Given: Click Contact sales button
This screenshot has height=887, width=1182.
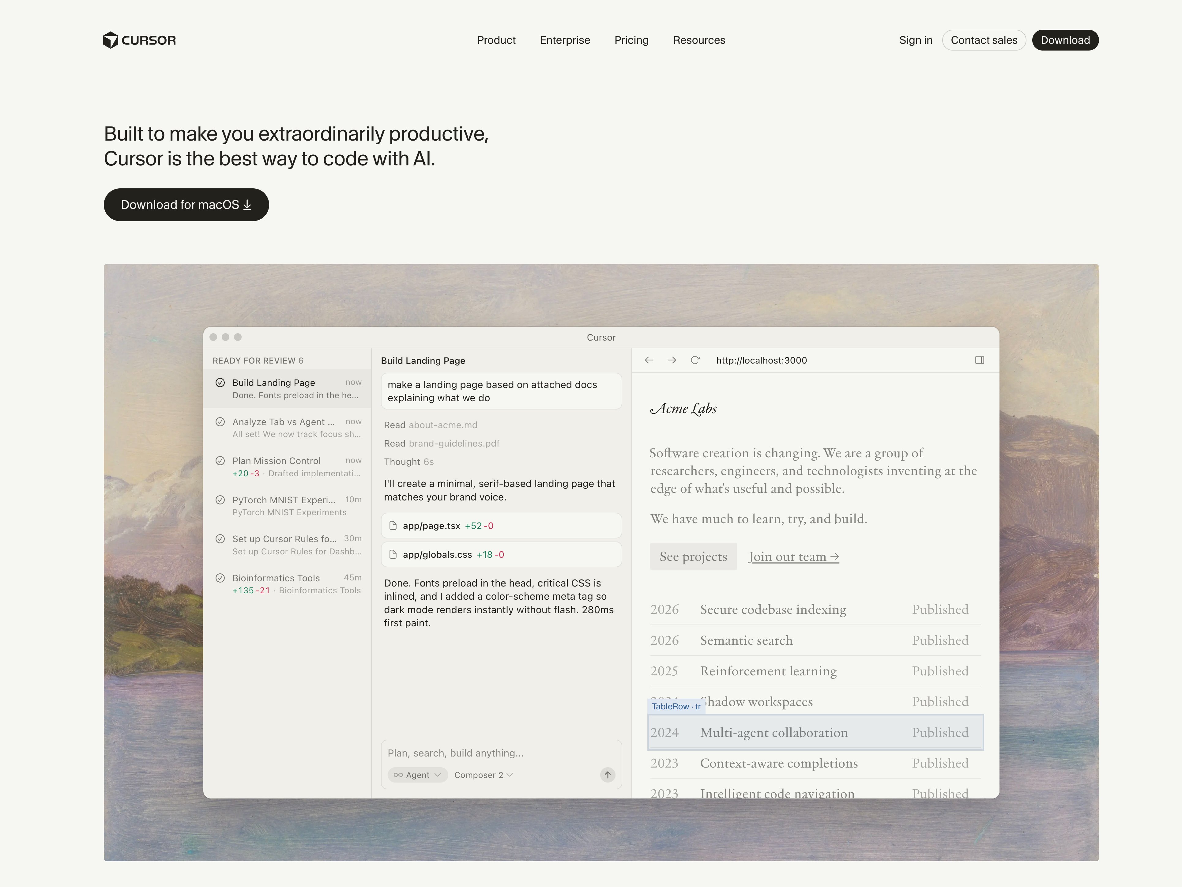Looking at the screenshot, I should [x=983, y=40].
